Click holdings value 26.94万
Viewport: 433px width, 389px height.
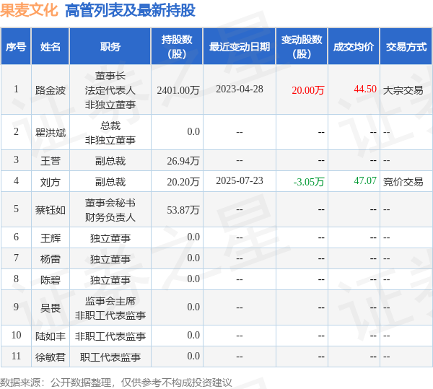(183, 161)
